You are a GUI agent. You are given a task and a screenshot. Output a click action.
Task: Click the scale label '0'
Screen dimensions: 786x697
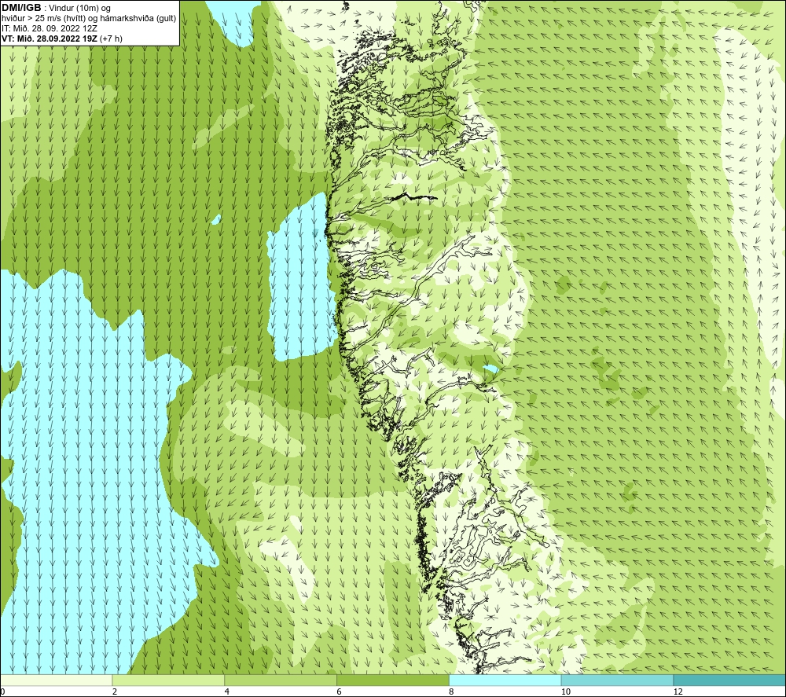click(x=2, y=691)
